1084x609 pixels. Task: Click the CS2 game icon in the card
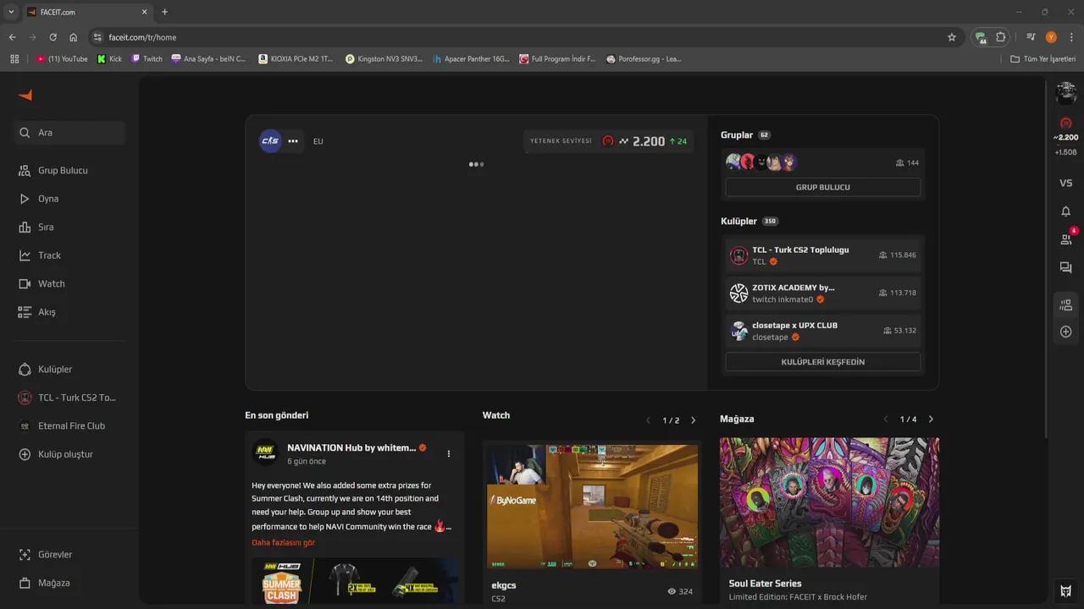270,141
